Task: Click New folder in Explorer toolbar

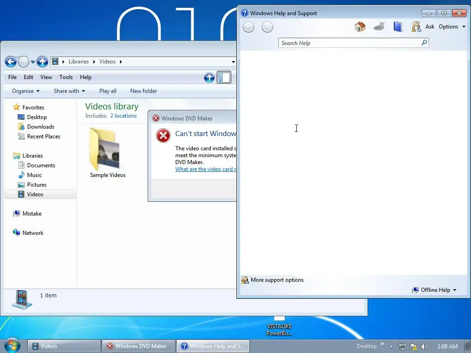Action: [144, 91]
